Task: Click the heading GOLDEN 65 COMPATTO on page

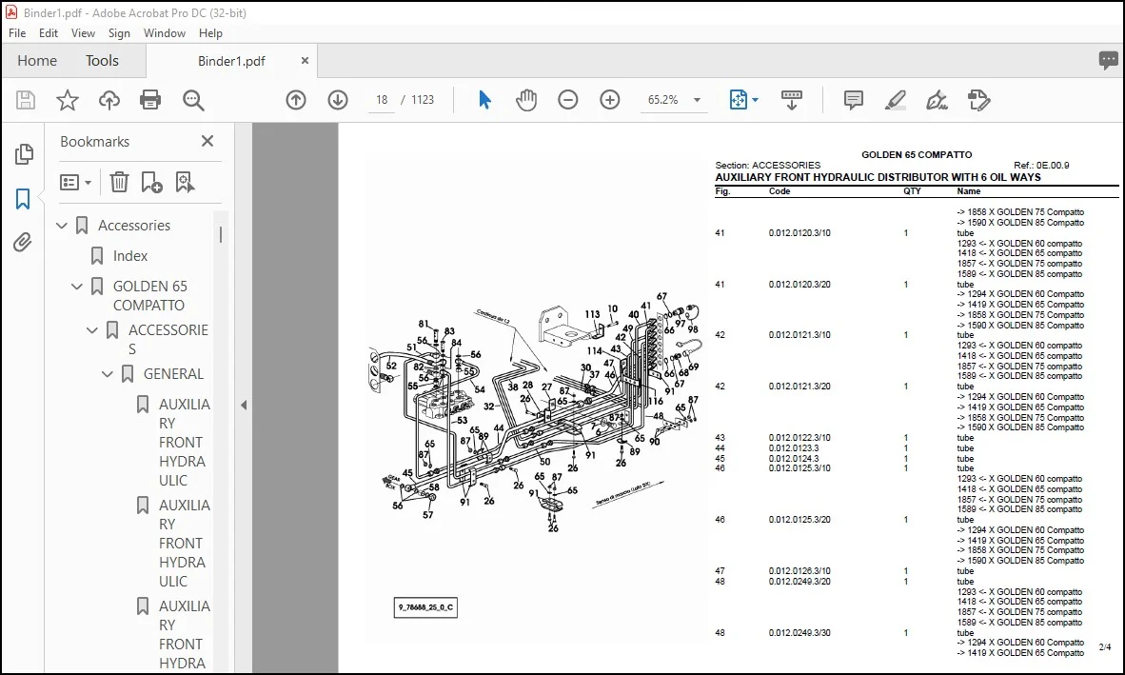Action: coord(917,155)
